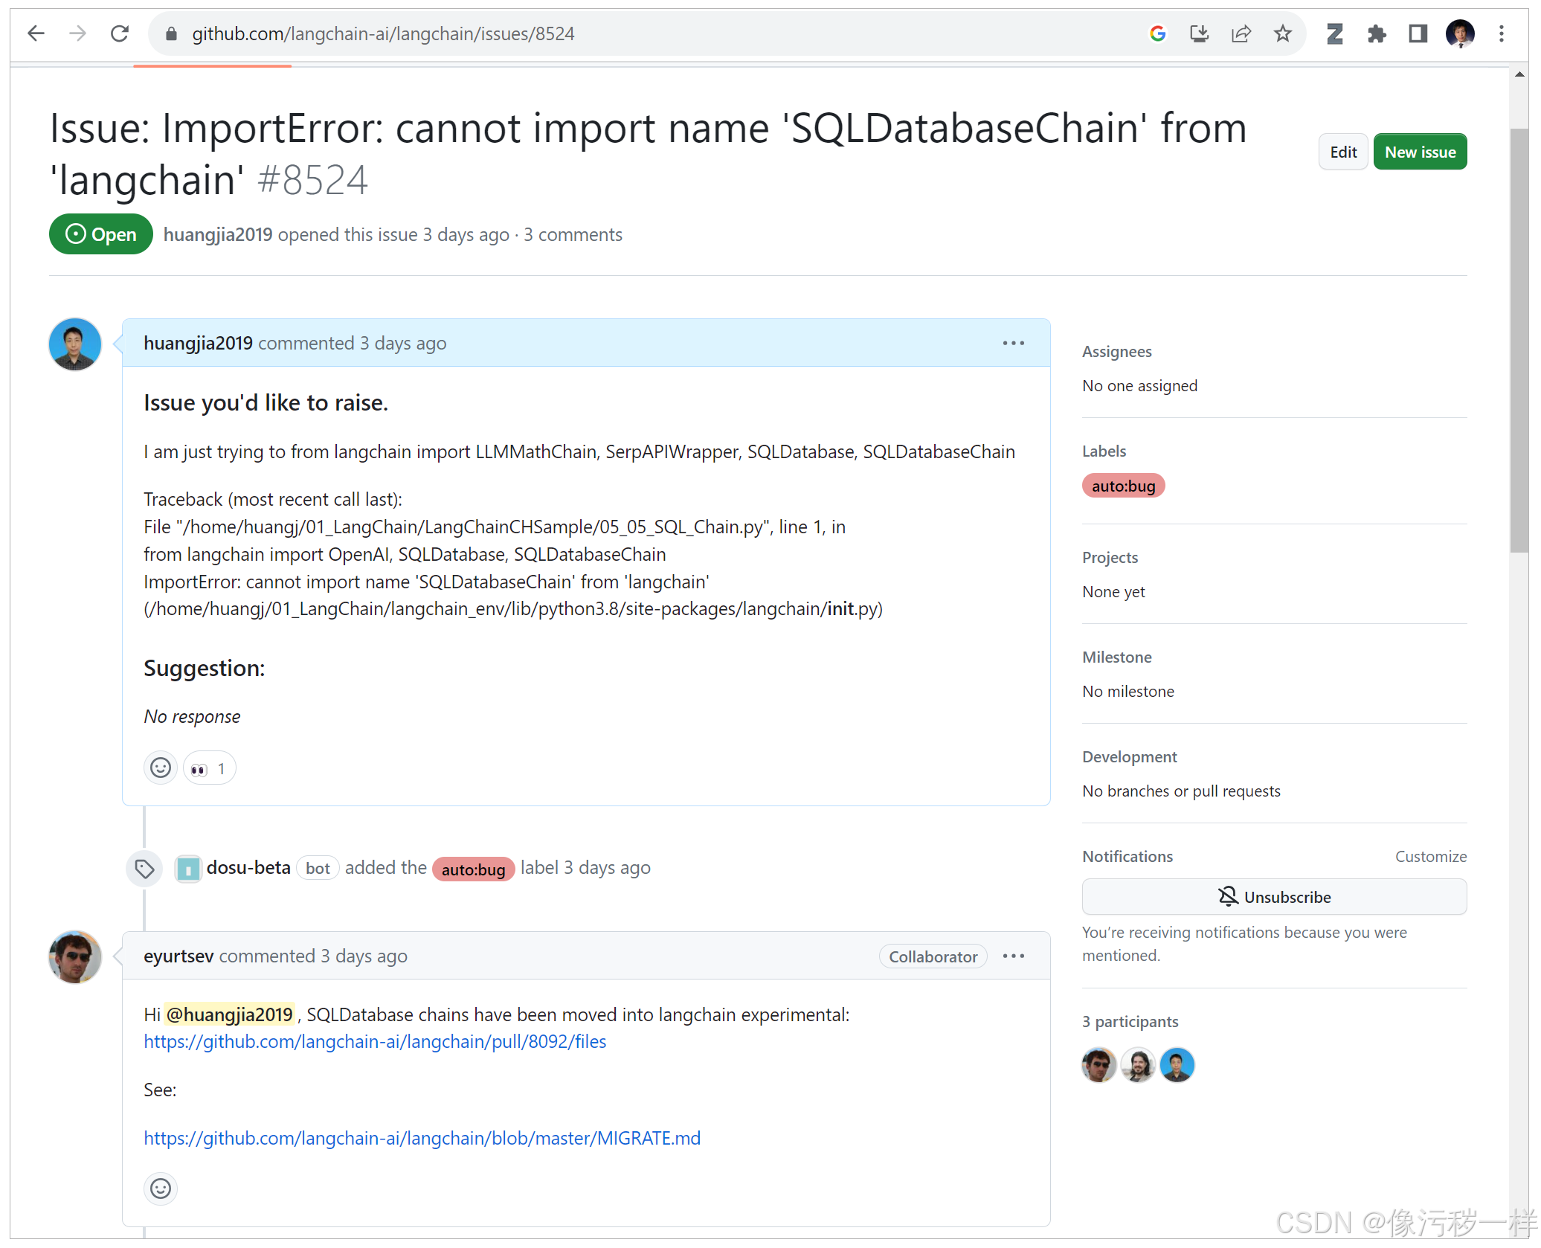Bookmark page with the star icon
The height and width of the screenshot is (1248, 1541).
(1282, 33)
